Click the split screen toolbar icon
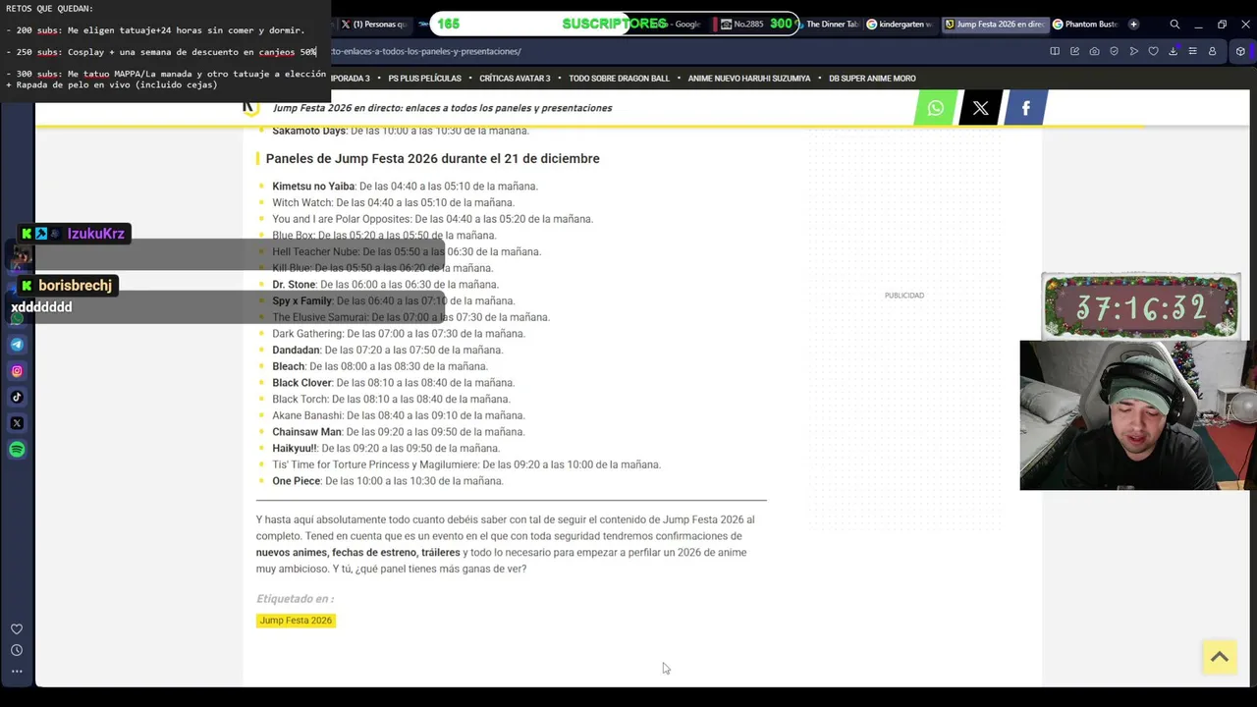Image resolution: width=1257 pixels, height=707 pixels. tap(1055, 51)
